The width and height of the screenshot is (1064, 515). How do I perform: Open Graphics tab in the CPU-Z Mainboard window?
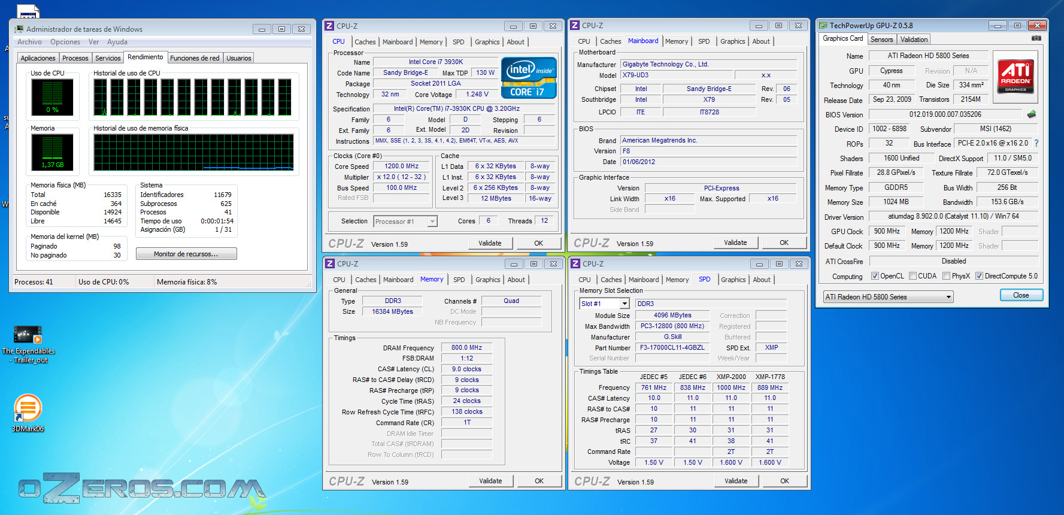pos(733,41)
